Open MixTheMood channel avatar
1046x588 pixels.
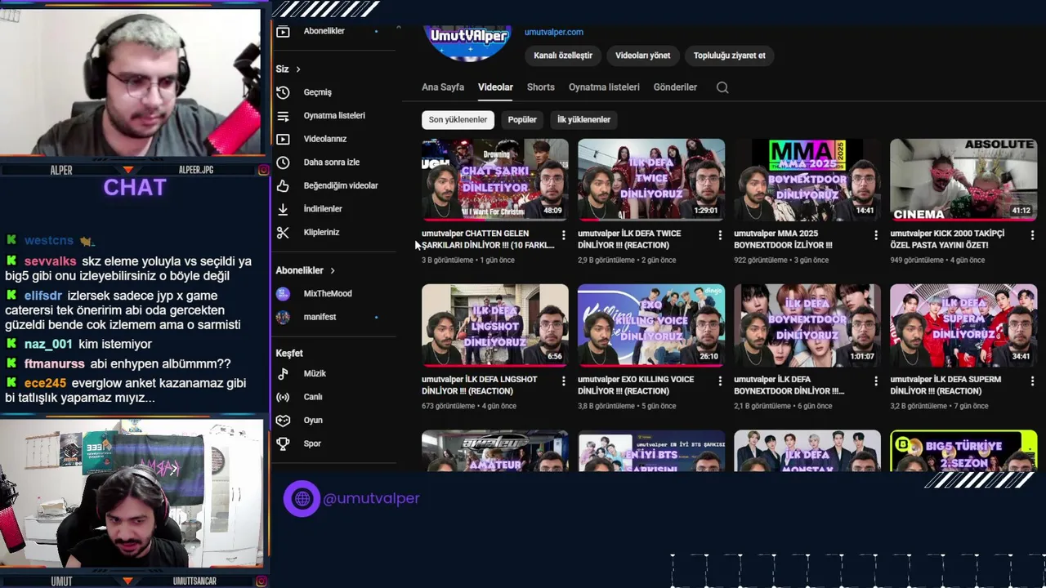point(283,293)
